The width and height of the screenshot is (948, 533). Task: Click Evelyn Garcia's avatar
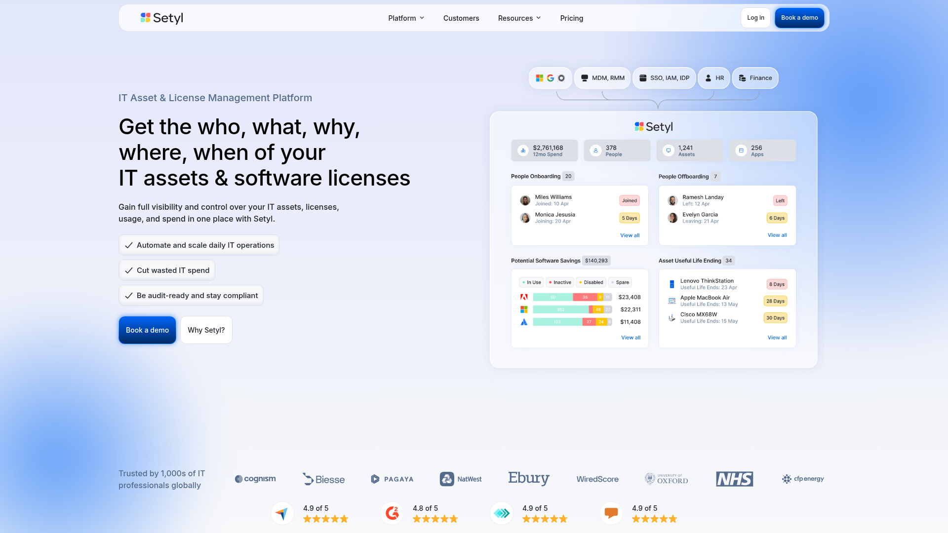tap(672, 218)
